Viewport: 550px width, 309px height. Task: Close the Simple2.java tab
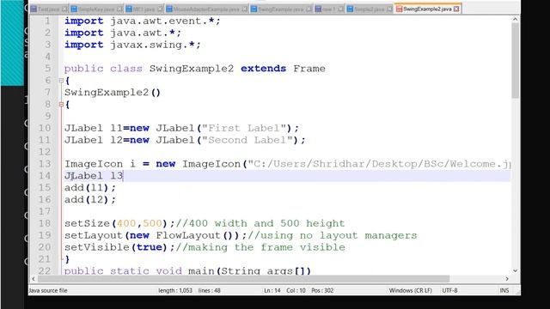389,9
